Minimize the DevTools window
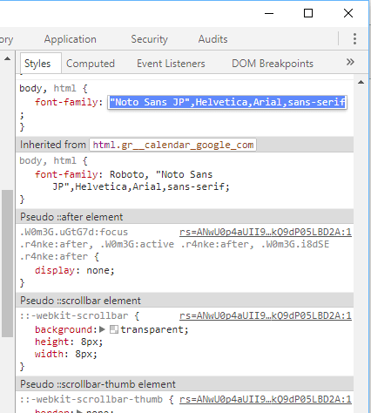Screen dimensions: 371x413 269,13
